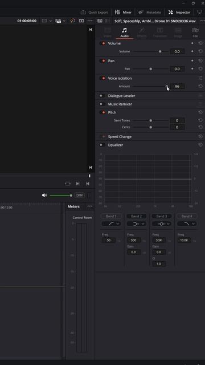The width and height of the screenshot is (205, 365).
Task: Reset the Pan section
Action: coord(200,61)
